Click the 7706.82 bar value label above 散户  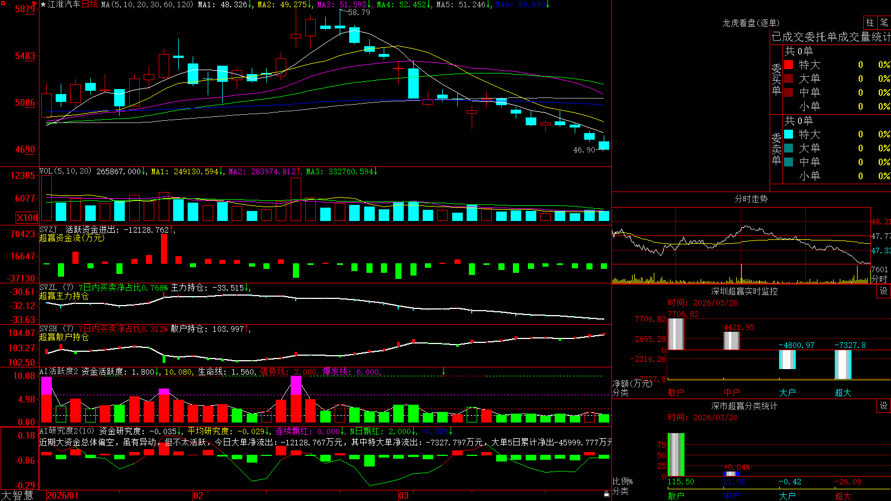683,314
